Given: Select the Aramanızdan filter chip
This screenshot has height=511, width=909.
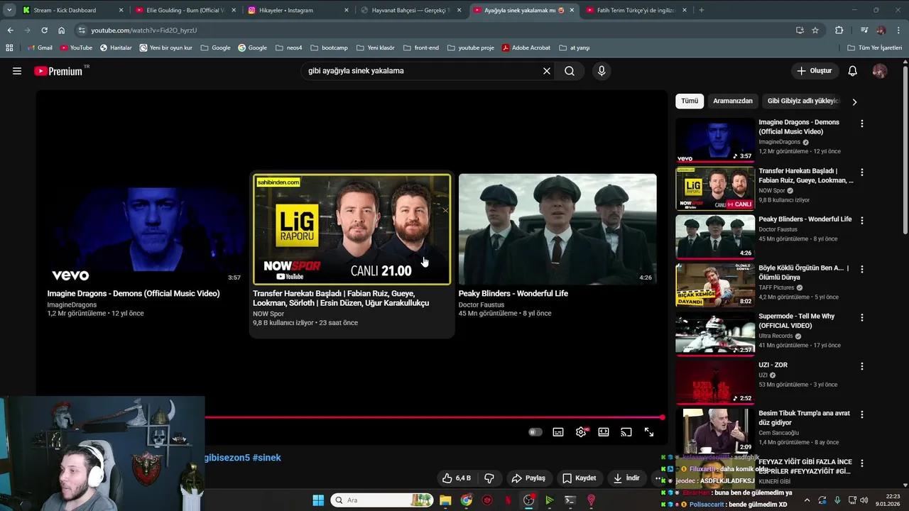Looking at the screenshot, I should pos(733,101).
